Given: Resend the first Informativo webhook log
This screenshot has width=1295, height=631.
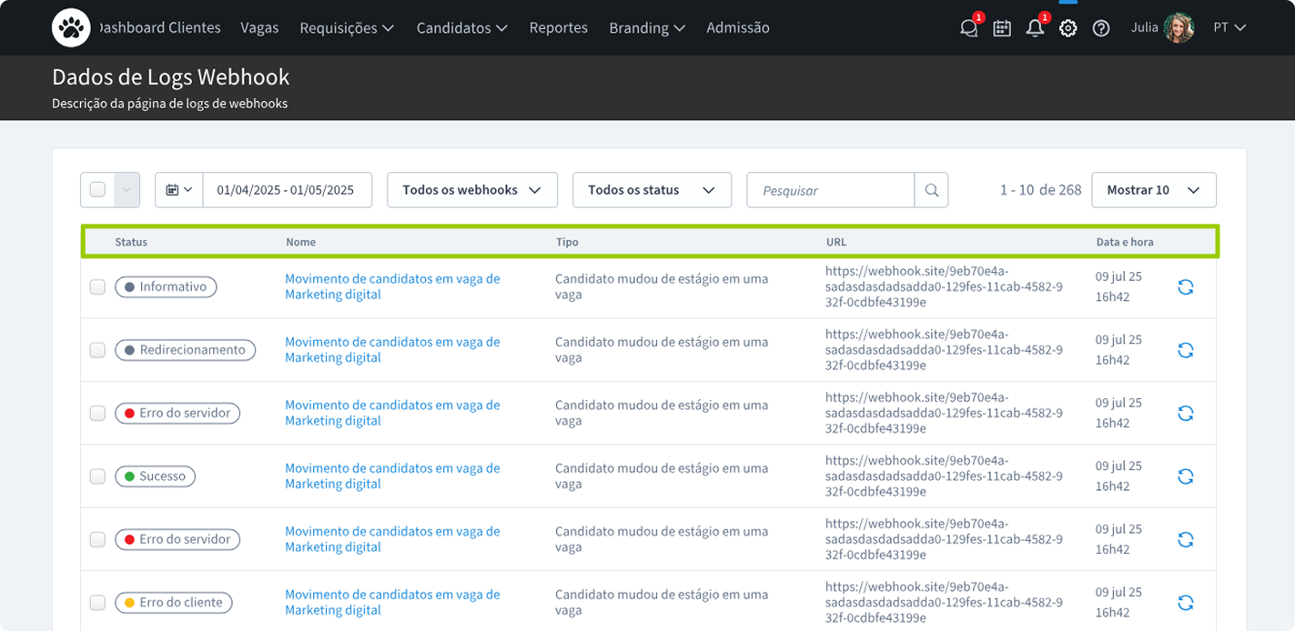Looking at the screenshot, I should pyautogui.click(x=1185, y=286).
